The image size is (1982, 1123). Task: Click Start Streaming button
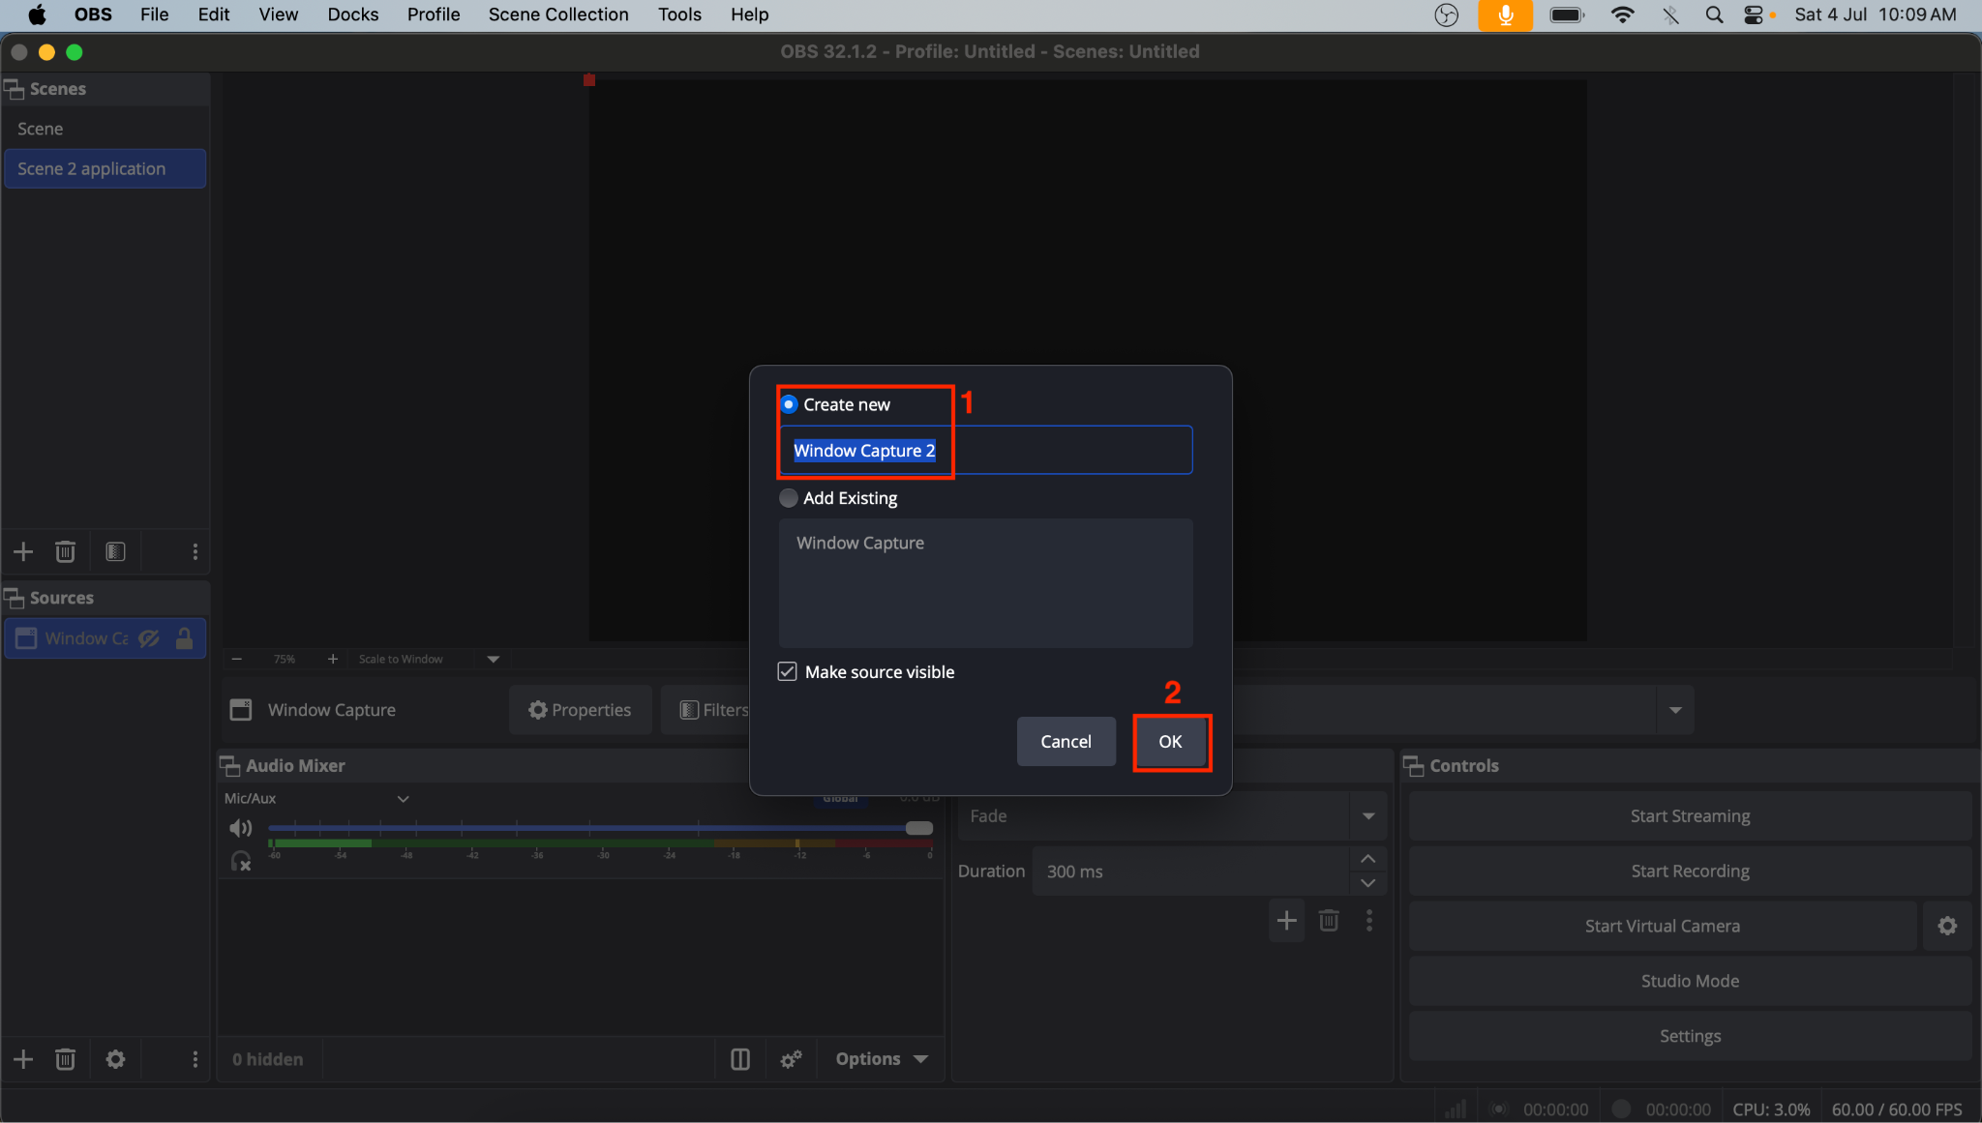[1690, 816]
